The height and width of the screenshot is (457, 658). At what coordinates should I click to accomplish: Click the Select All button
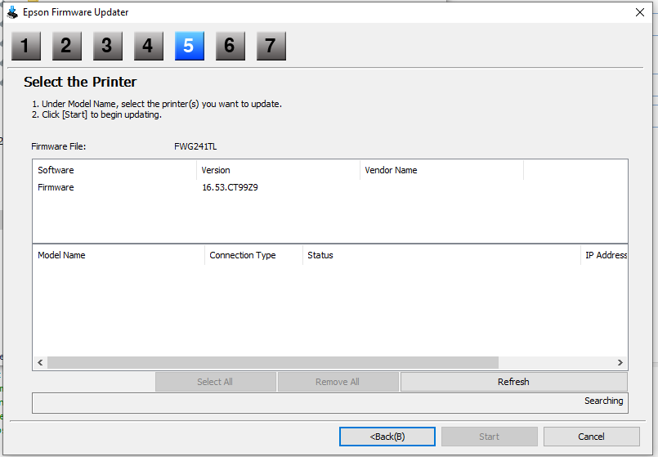[215, 382]
